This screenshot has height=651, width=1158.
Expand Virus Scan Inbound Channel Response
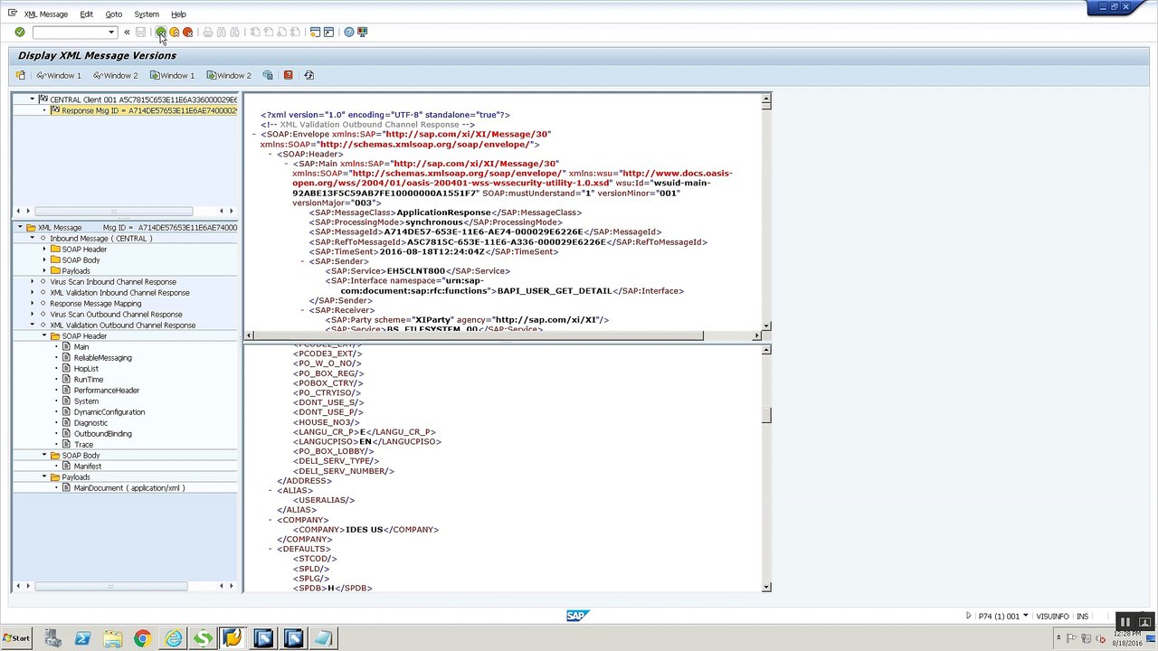click(32, 282)
